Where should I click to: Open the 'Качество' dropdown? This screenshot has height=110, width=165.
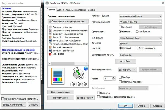141,43
